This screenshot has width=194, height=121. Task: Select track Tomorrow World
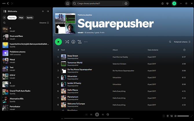pyautogui.click(x=123, y=64)
